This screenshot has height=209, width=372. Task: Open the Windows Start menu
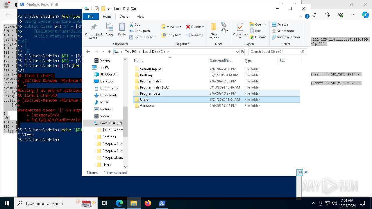click(6, 203)
